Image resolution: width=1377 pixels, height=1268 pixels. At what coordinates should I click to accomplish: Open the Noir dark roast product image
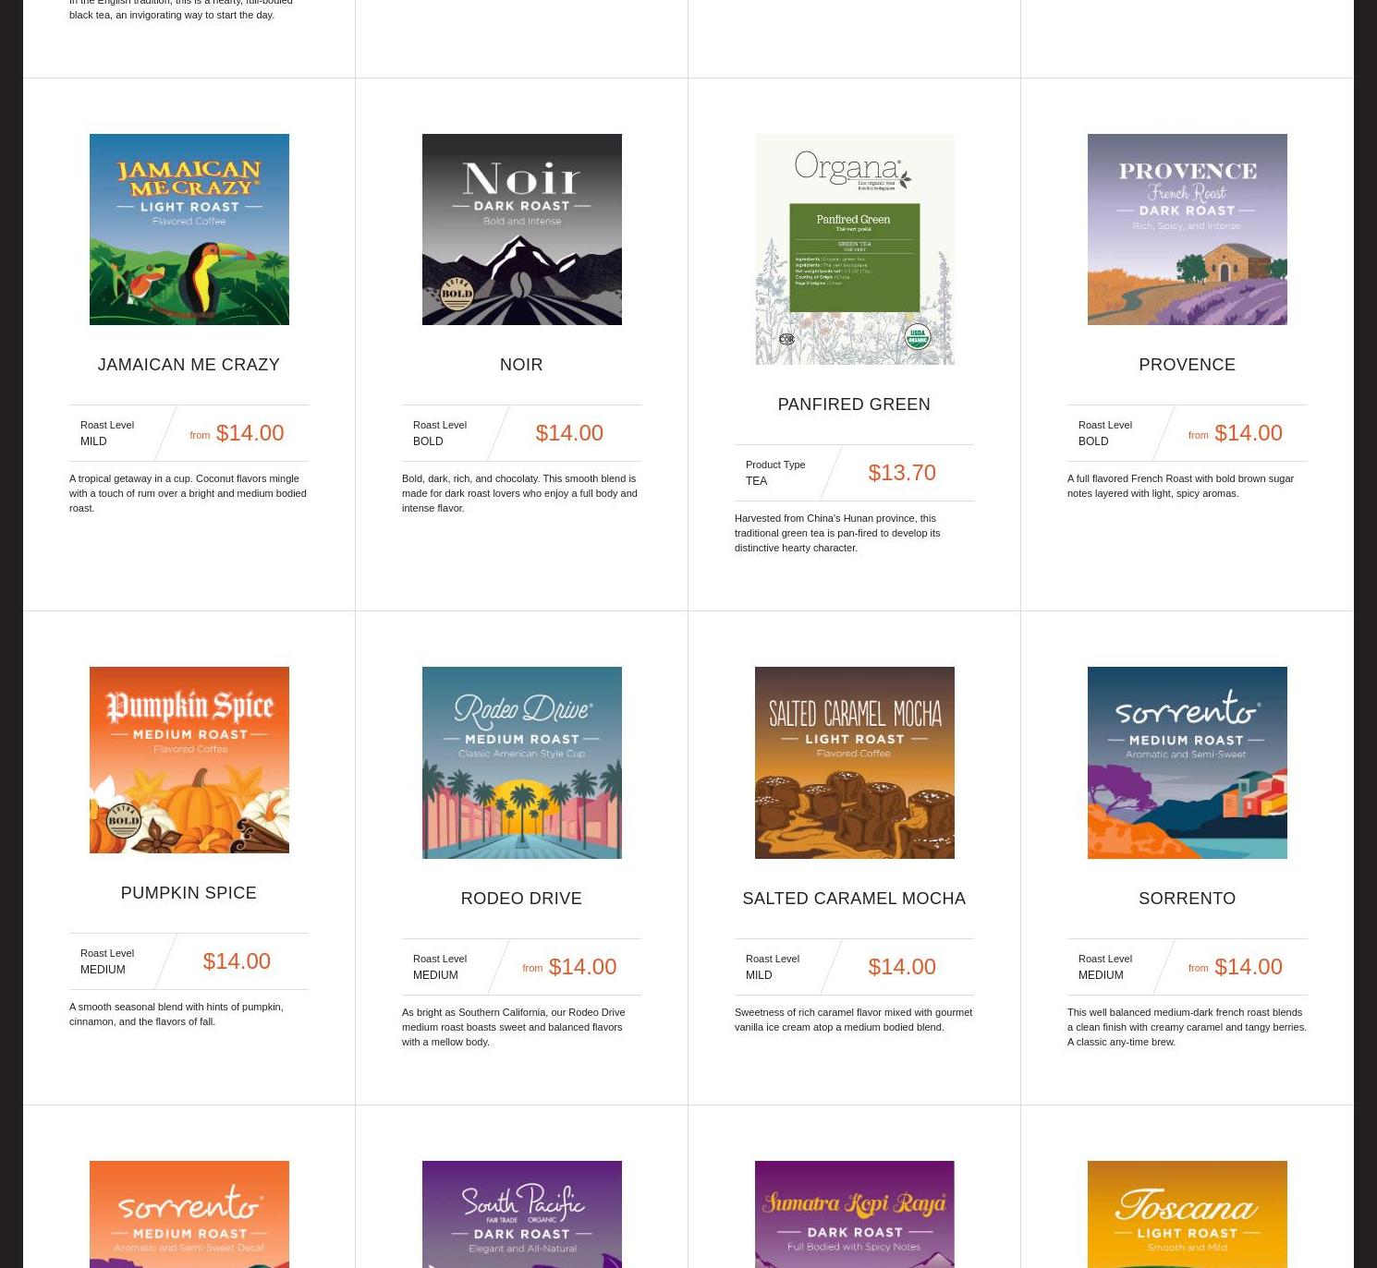[521, 229]
